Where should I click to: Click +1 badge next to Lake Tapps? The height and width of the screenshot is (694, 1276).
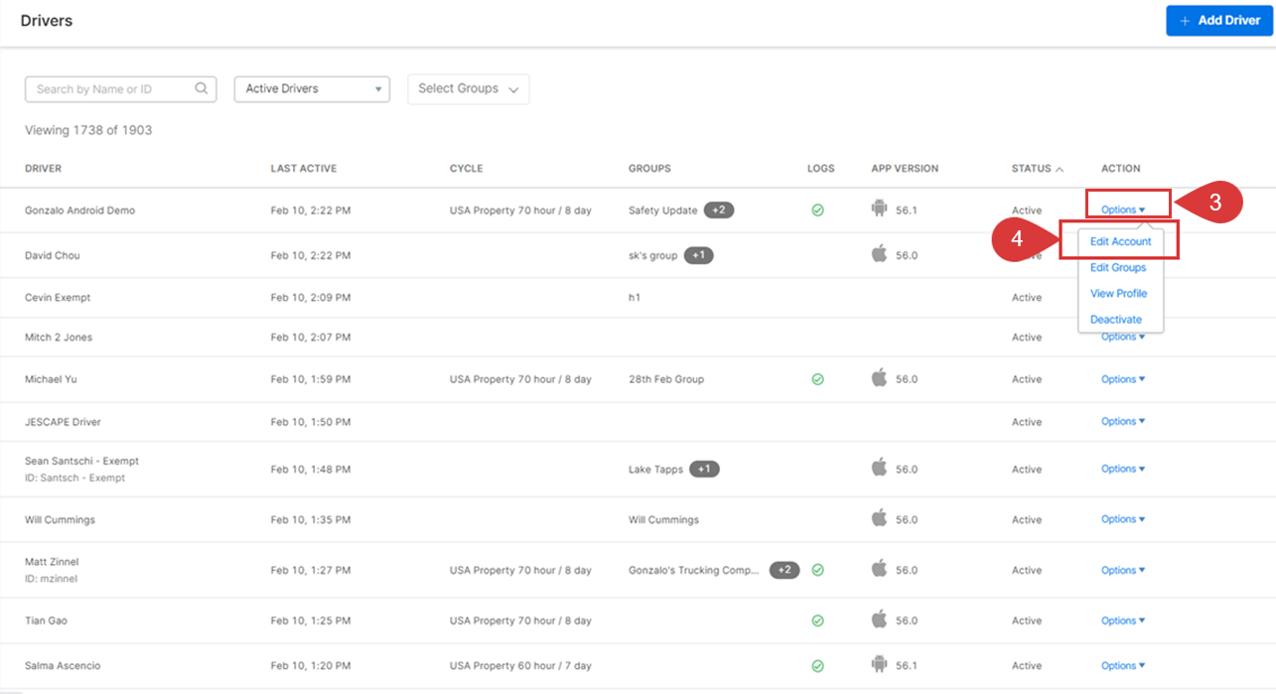click(705, 469)
